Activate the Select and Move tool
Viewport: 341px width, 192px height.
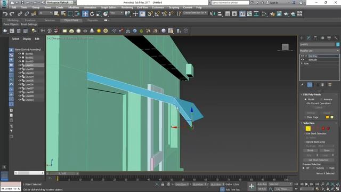[x=85, y=14]
